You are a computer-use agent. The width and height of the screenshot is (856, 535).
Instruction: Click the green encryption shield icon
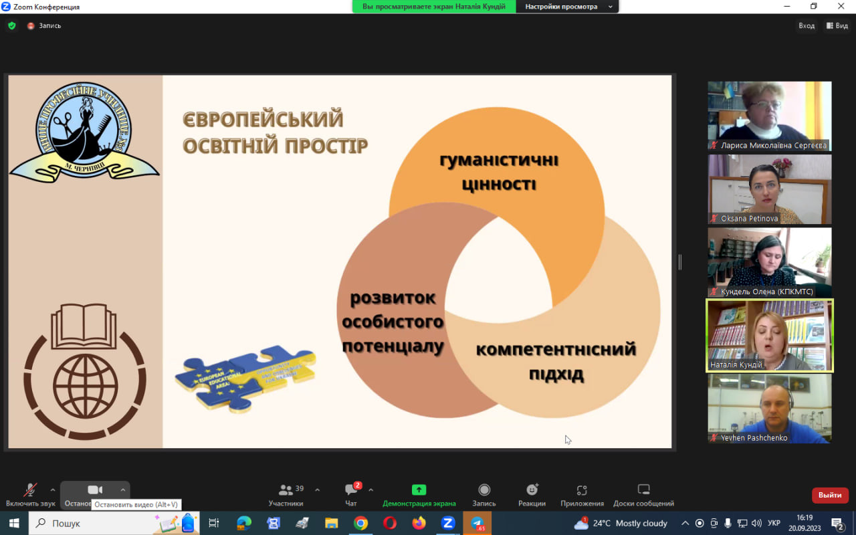(11, 25)
